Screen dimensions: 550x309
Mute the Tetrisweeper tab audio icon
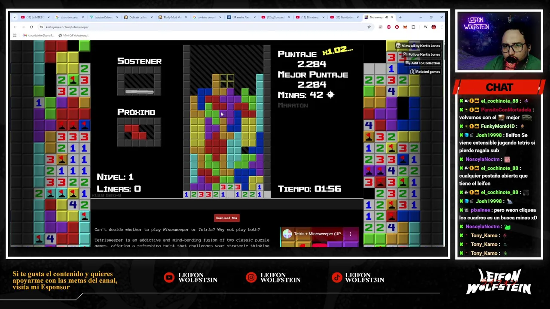pyautogui.click(x=387, y=17)
